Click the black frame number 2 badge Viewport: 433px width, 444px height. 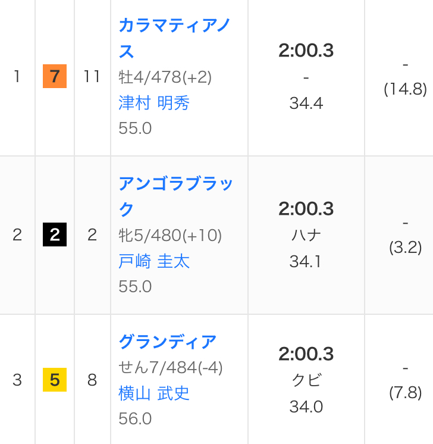(x=55, y=235)
